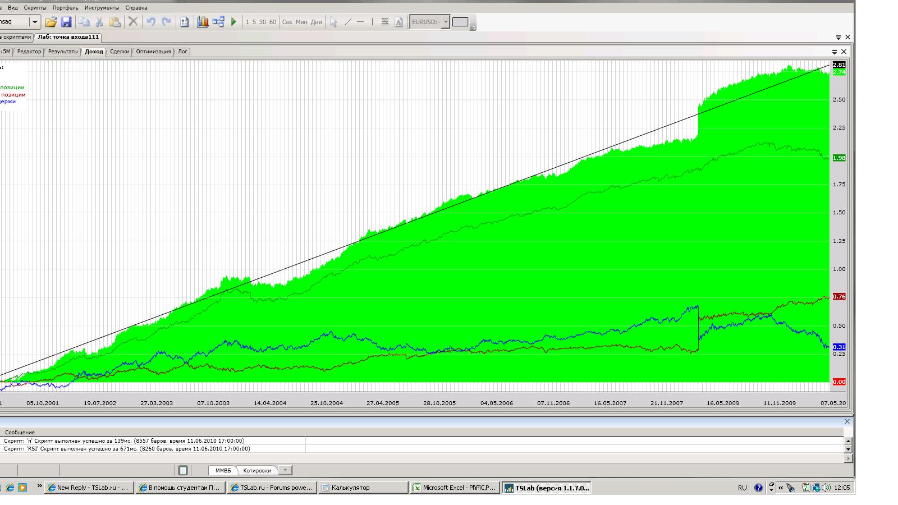Image resolution: width=898 pixels, height=505 pixels.
Task: Save the script with the floppy disk icon
Action: (66, 22)
